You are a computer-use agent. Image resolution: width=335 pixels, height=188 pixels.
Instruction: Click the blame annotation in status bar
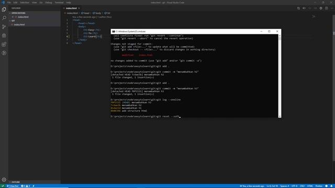[252, 186]
